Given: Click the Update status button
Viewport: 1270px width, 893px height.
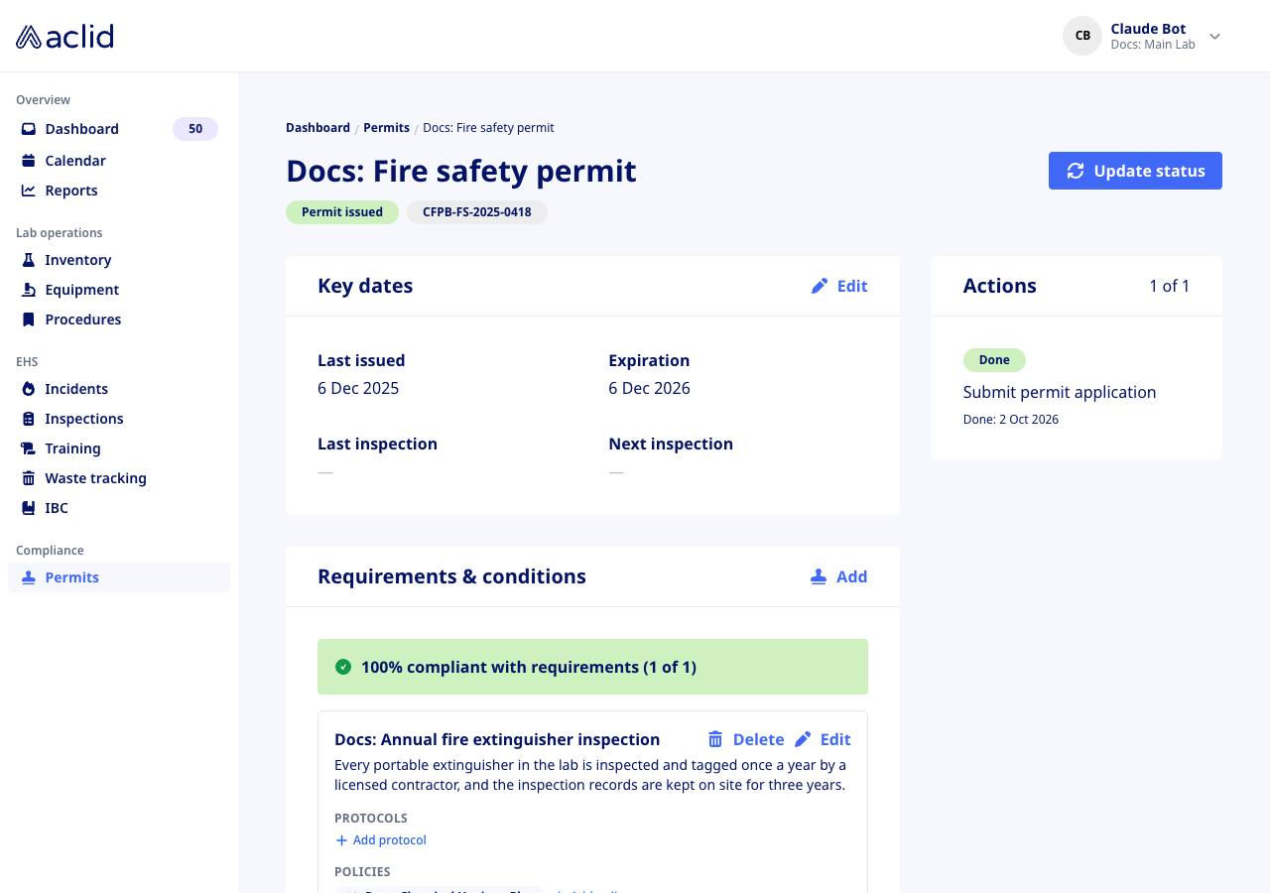Looking at the screenshot, I should click(1135, 171).
